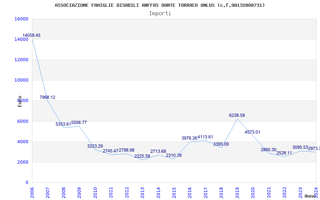This screenshot has width=320, height=200.
Task: Select the 7968.12 value label
Action: (x=47, y=98)
